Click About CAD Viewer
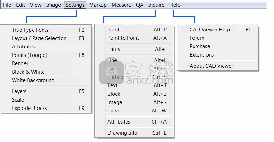This screenshot has width=274, height=142. [220, 66]
